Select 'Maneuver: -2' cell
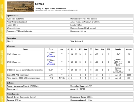 coord(38,89)
